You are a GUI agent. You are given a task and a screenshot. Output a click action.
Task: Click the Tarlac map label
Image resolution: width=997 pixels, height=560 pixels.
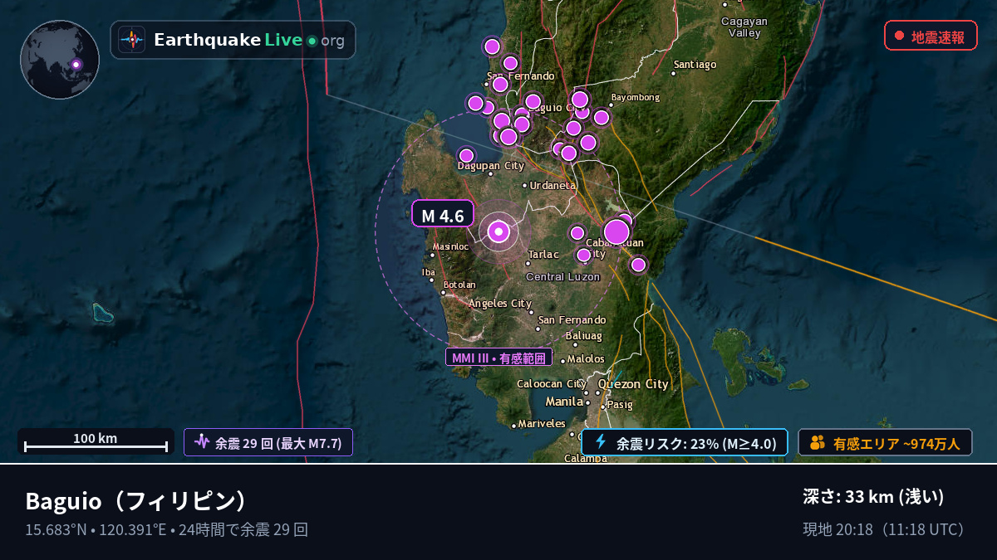543,254
